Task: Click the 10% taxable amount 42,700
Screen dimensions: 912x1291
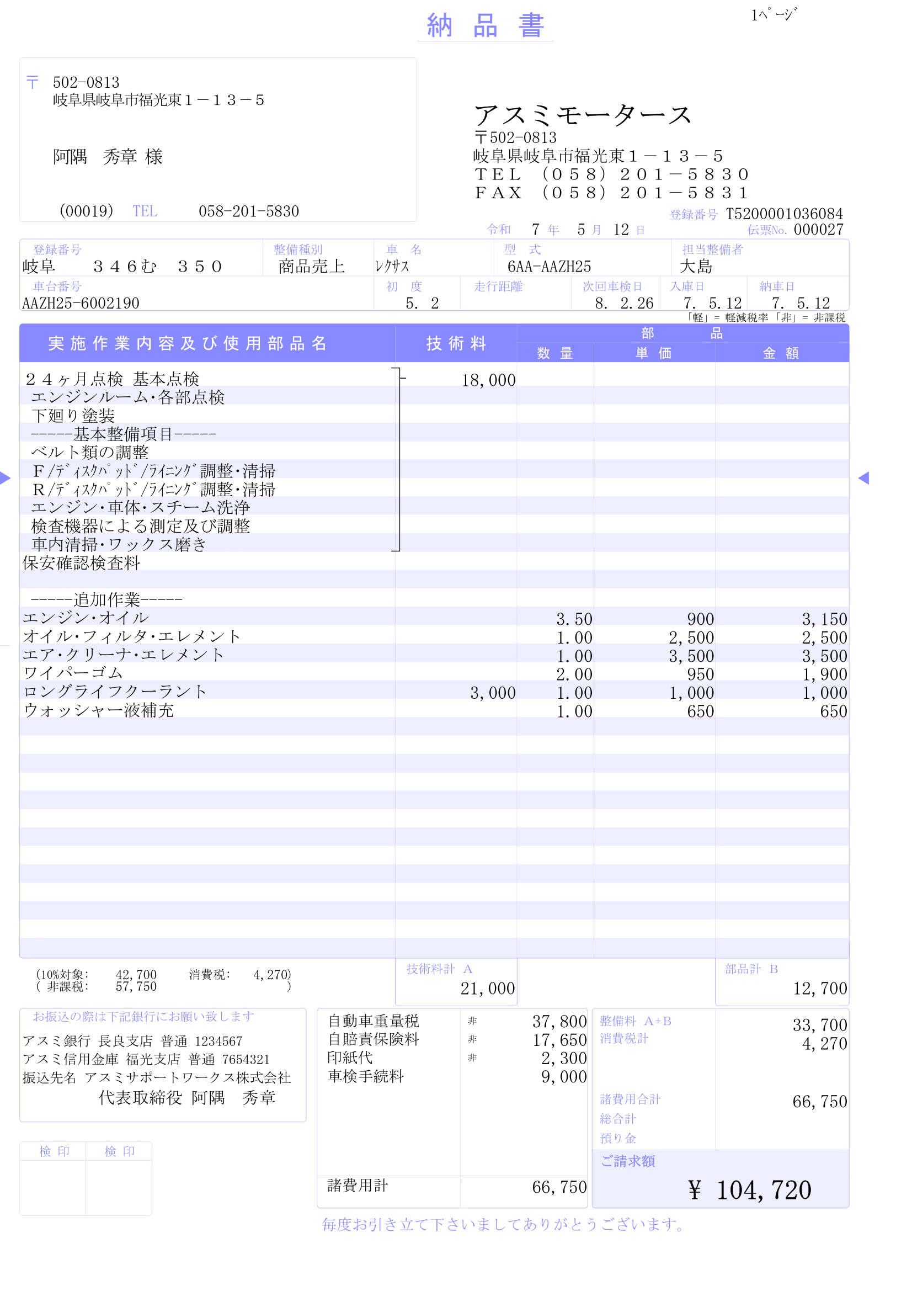Action: [136, 975]
